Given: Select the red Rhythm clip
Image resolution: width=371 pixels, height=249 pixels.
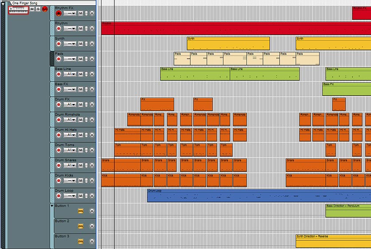Looking at the screenshot, I should [236, 29].
